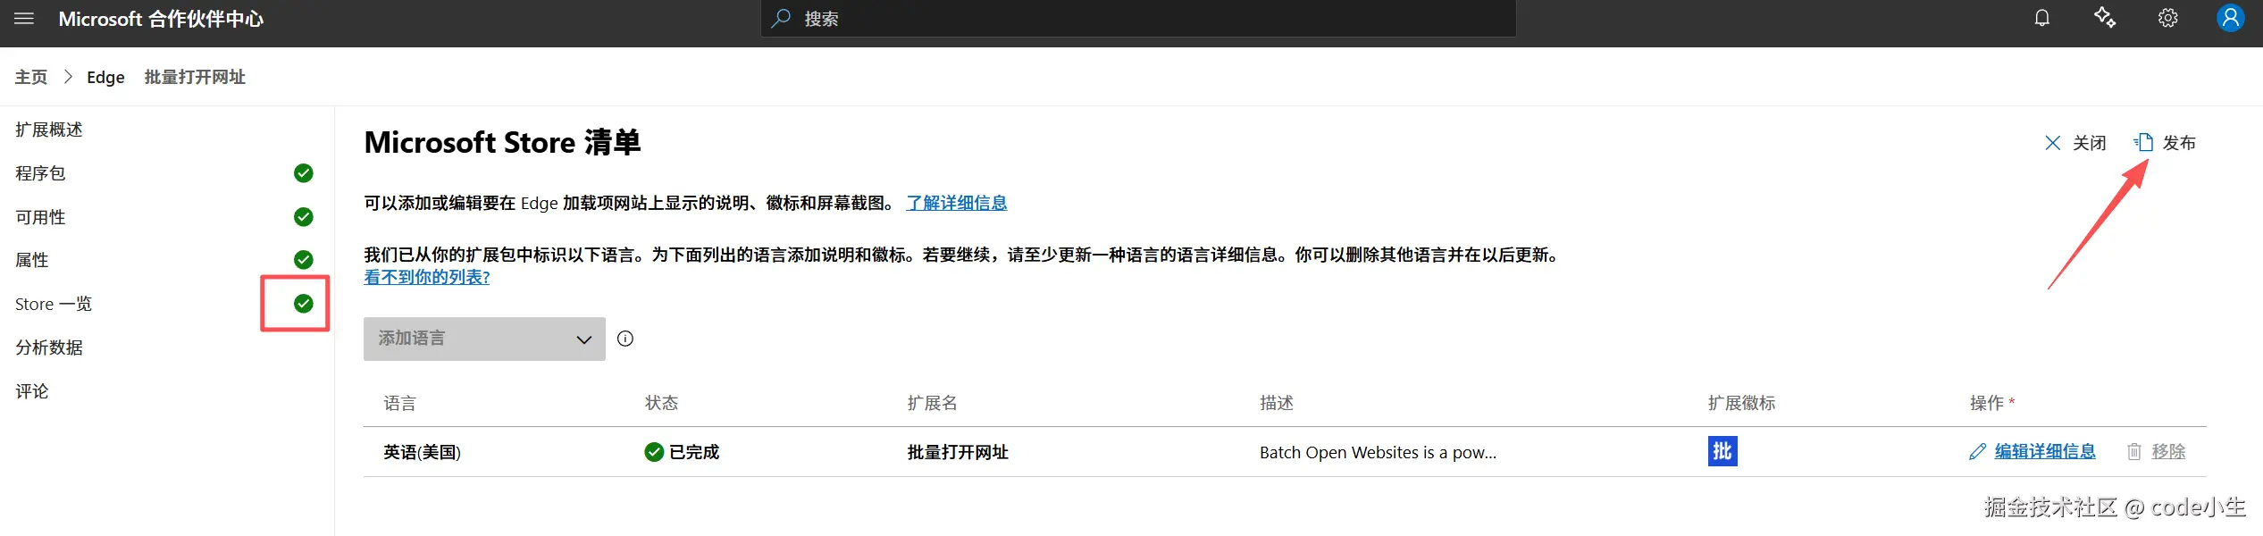
Task: Click the Batch Open Websites description cell
Action: (x=1378, y=452)
